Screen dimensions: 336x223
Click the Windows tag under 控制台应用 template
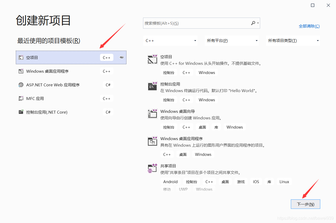pyautogui.click(x=207, y=100)
